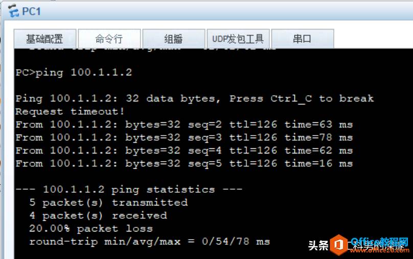Click the PC1 window title text

[x=31, y=11]
